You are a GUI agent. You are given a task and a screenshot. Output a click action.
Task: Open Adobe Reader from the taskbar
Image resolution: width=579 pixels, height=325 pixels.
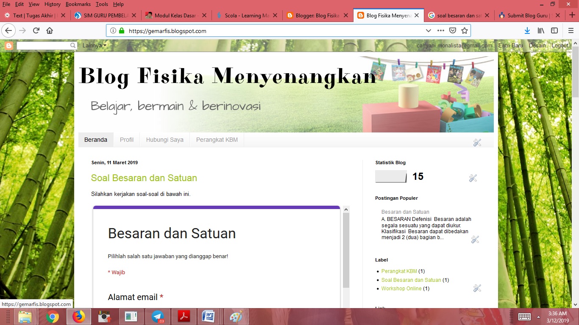click(184, 317)
